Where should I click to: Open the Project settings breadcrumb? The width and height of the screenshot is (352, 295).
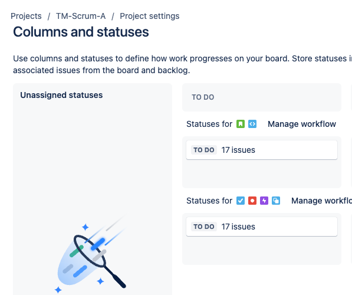150,16
